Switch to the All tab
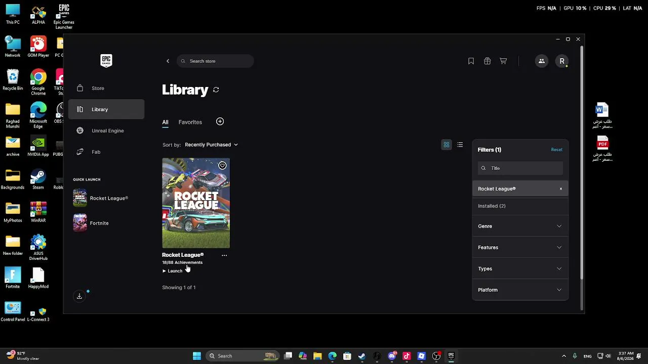Screen dimensions: 648x364 pos(165,122)
